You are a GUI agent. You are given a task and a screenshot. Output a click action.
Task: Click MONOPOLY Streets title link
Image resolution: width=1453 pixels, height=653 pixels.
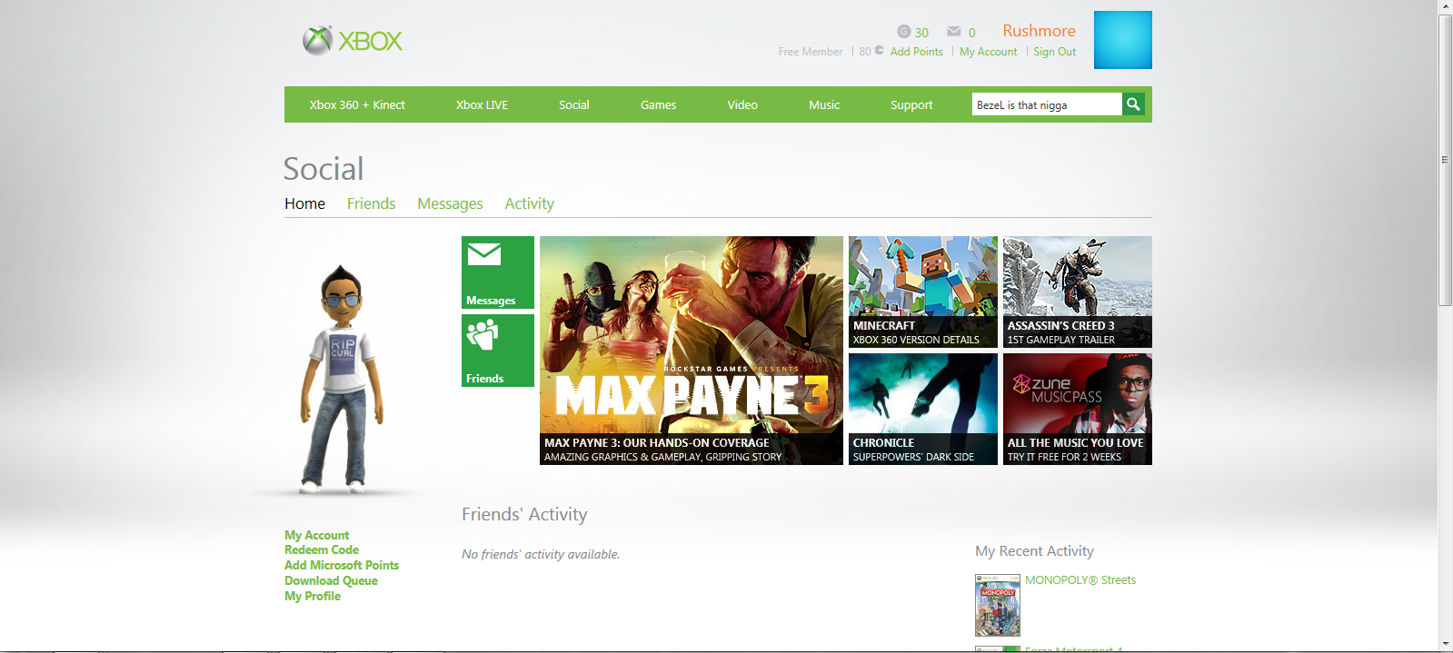(1080, 579)
